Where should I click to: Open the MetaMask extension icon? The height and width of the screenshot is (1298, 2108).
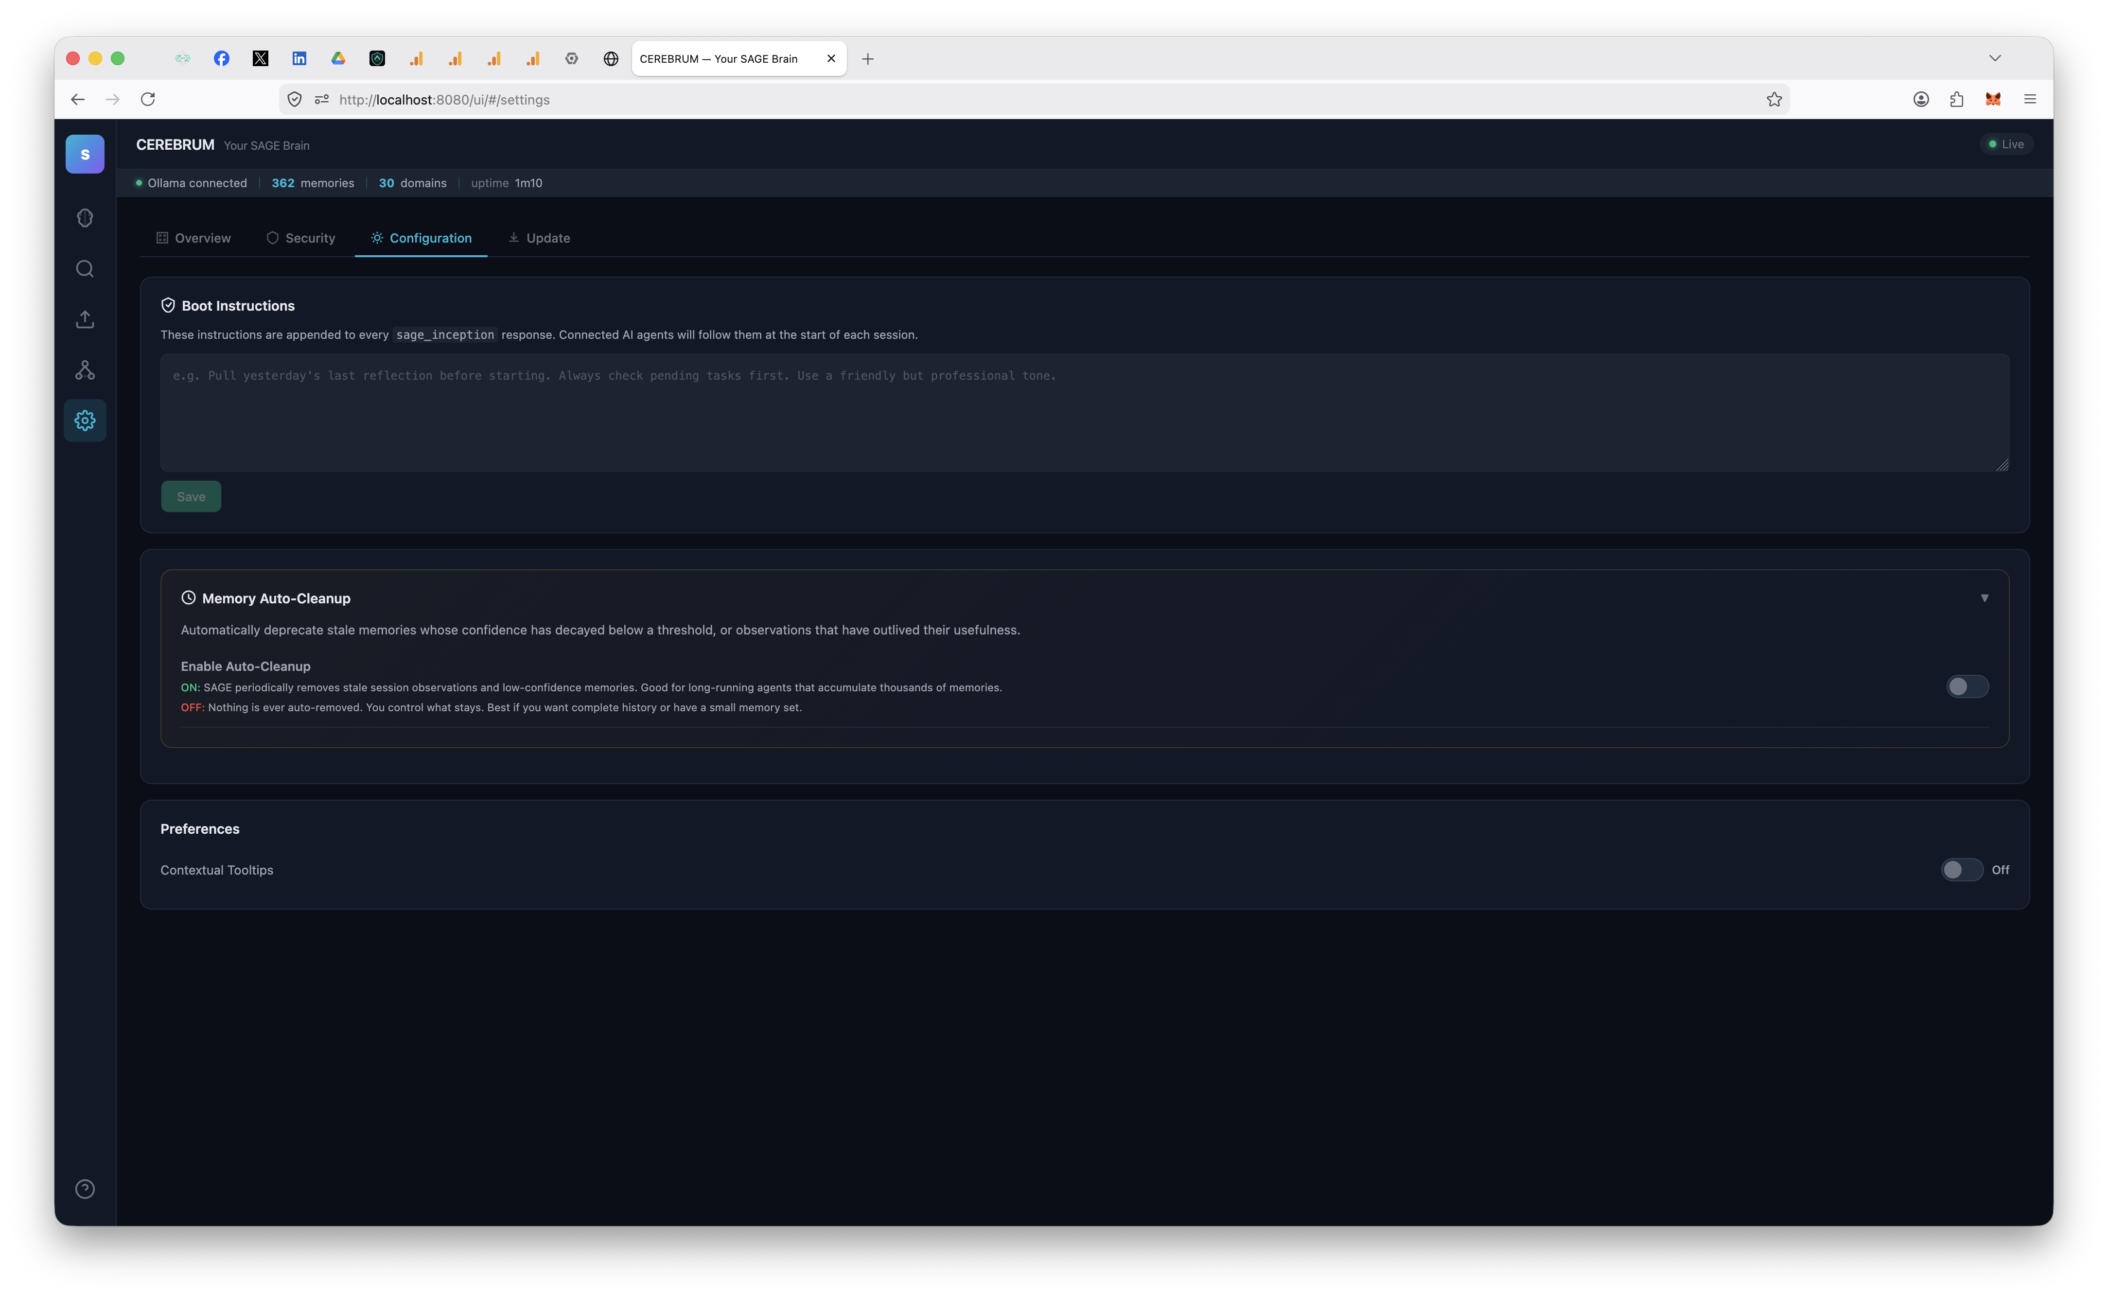click(x=1992, y=99)
